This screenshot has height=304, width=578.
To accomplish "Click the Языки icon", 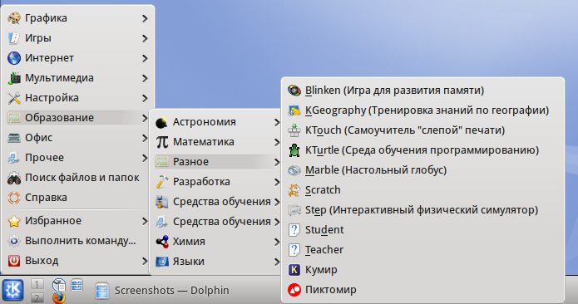I will [162, 262].
